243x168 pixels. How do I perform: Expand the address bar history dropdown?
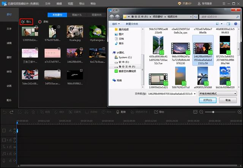[191, 17]
